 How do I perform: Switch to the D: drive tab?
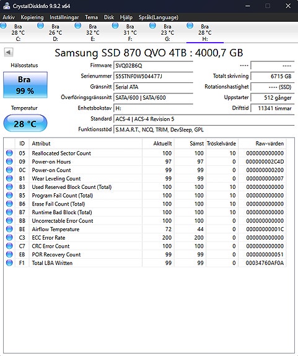click(x=55, y=32)
